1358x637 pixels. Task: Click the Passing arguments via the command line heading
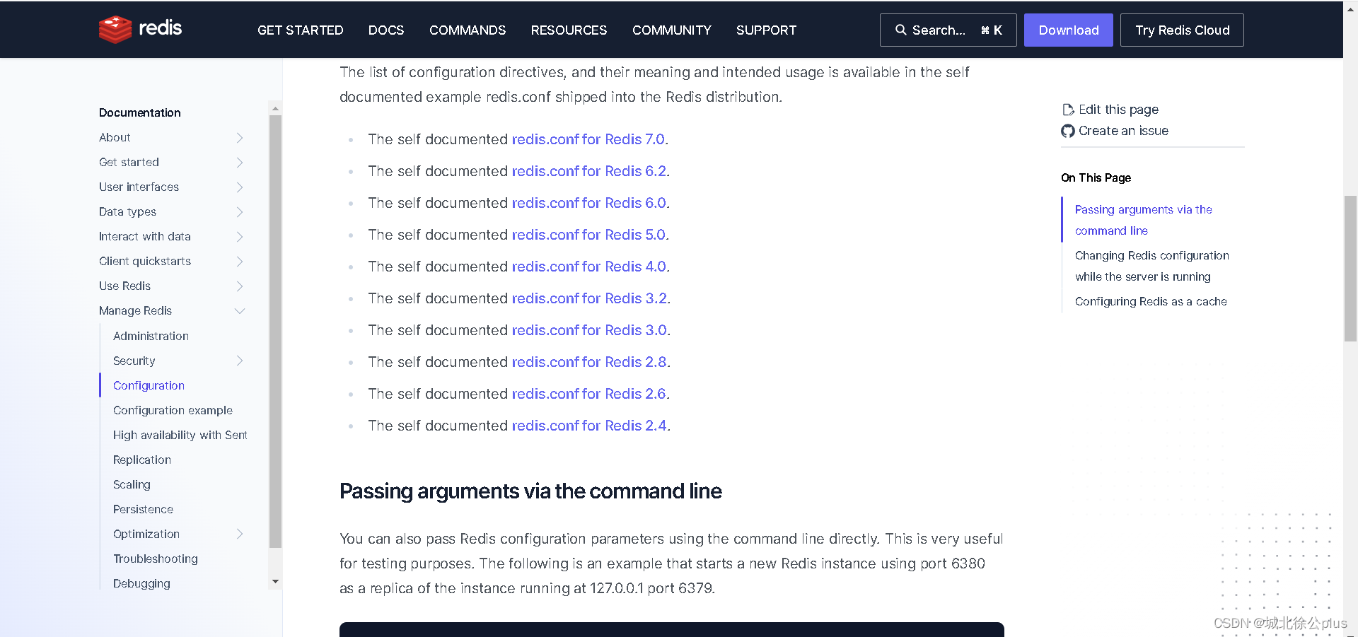pos(530,491)
